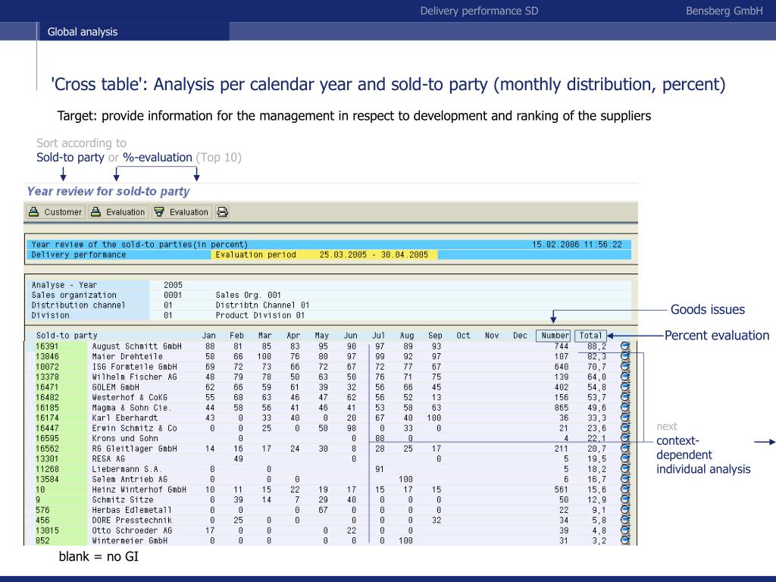Open detail magnifier for Karl Eberhardt

(625, 418)
